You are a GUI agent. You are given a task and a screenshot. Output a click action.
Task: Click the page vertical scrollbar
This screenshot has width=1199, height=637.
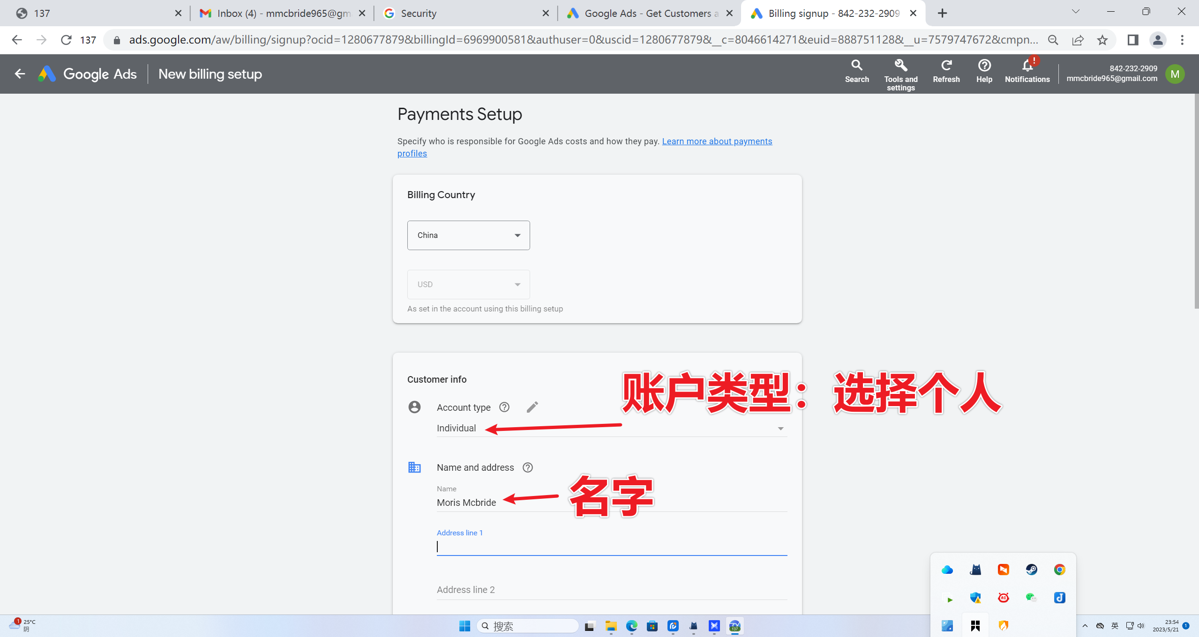(1196, 201)
